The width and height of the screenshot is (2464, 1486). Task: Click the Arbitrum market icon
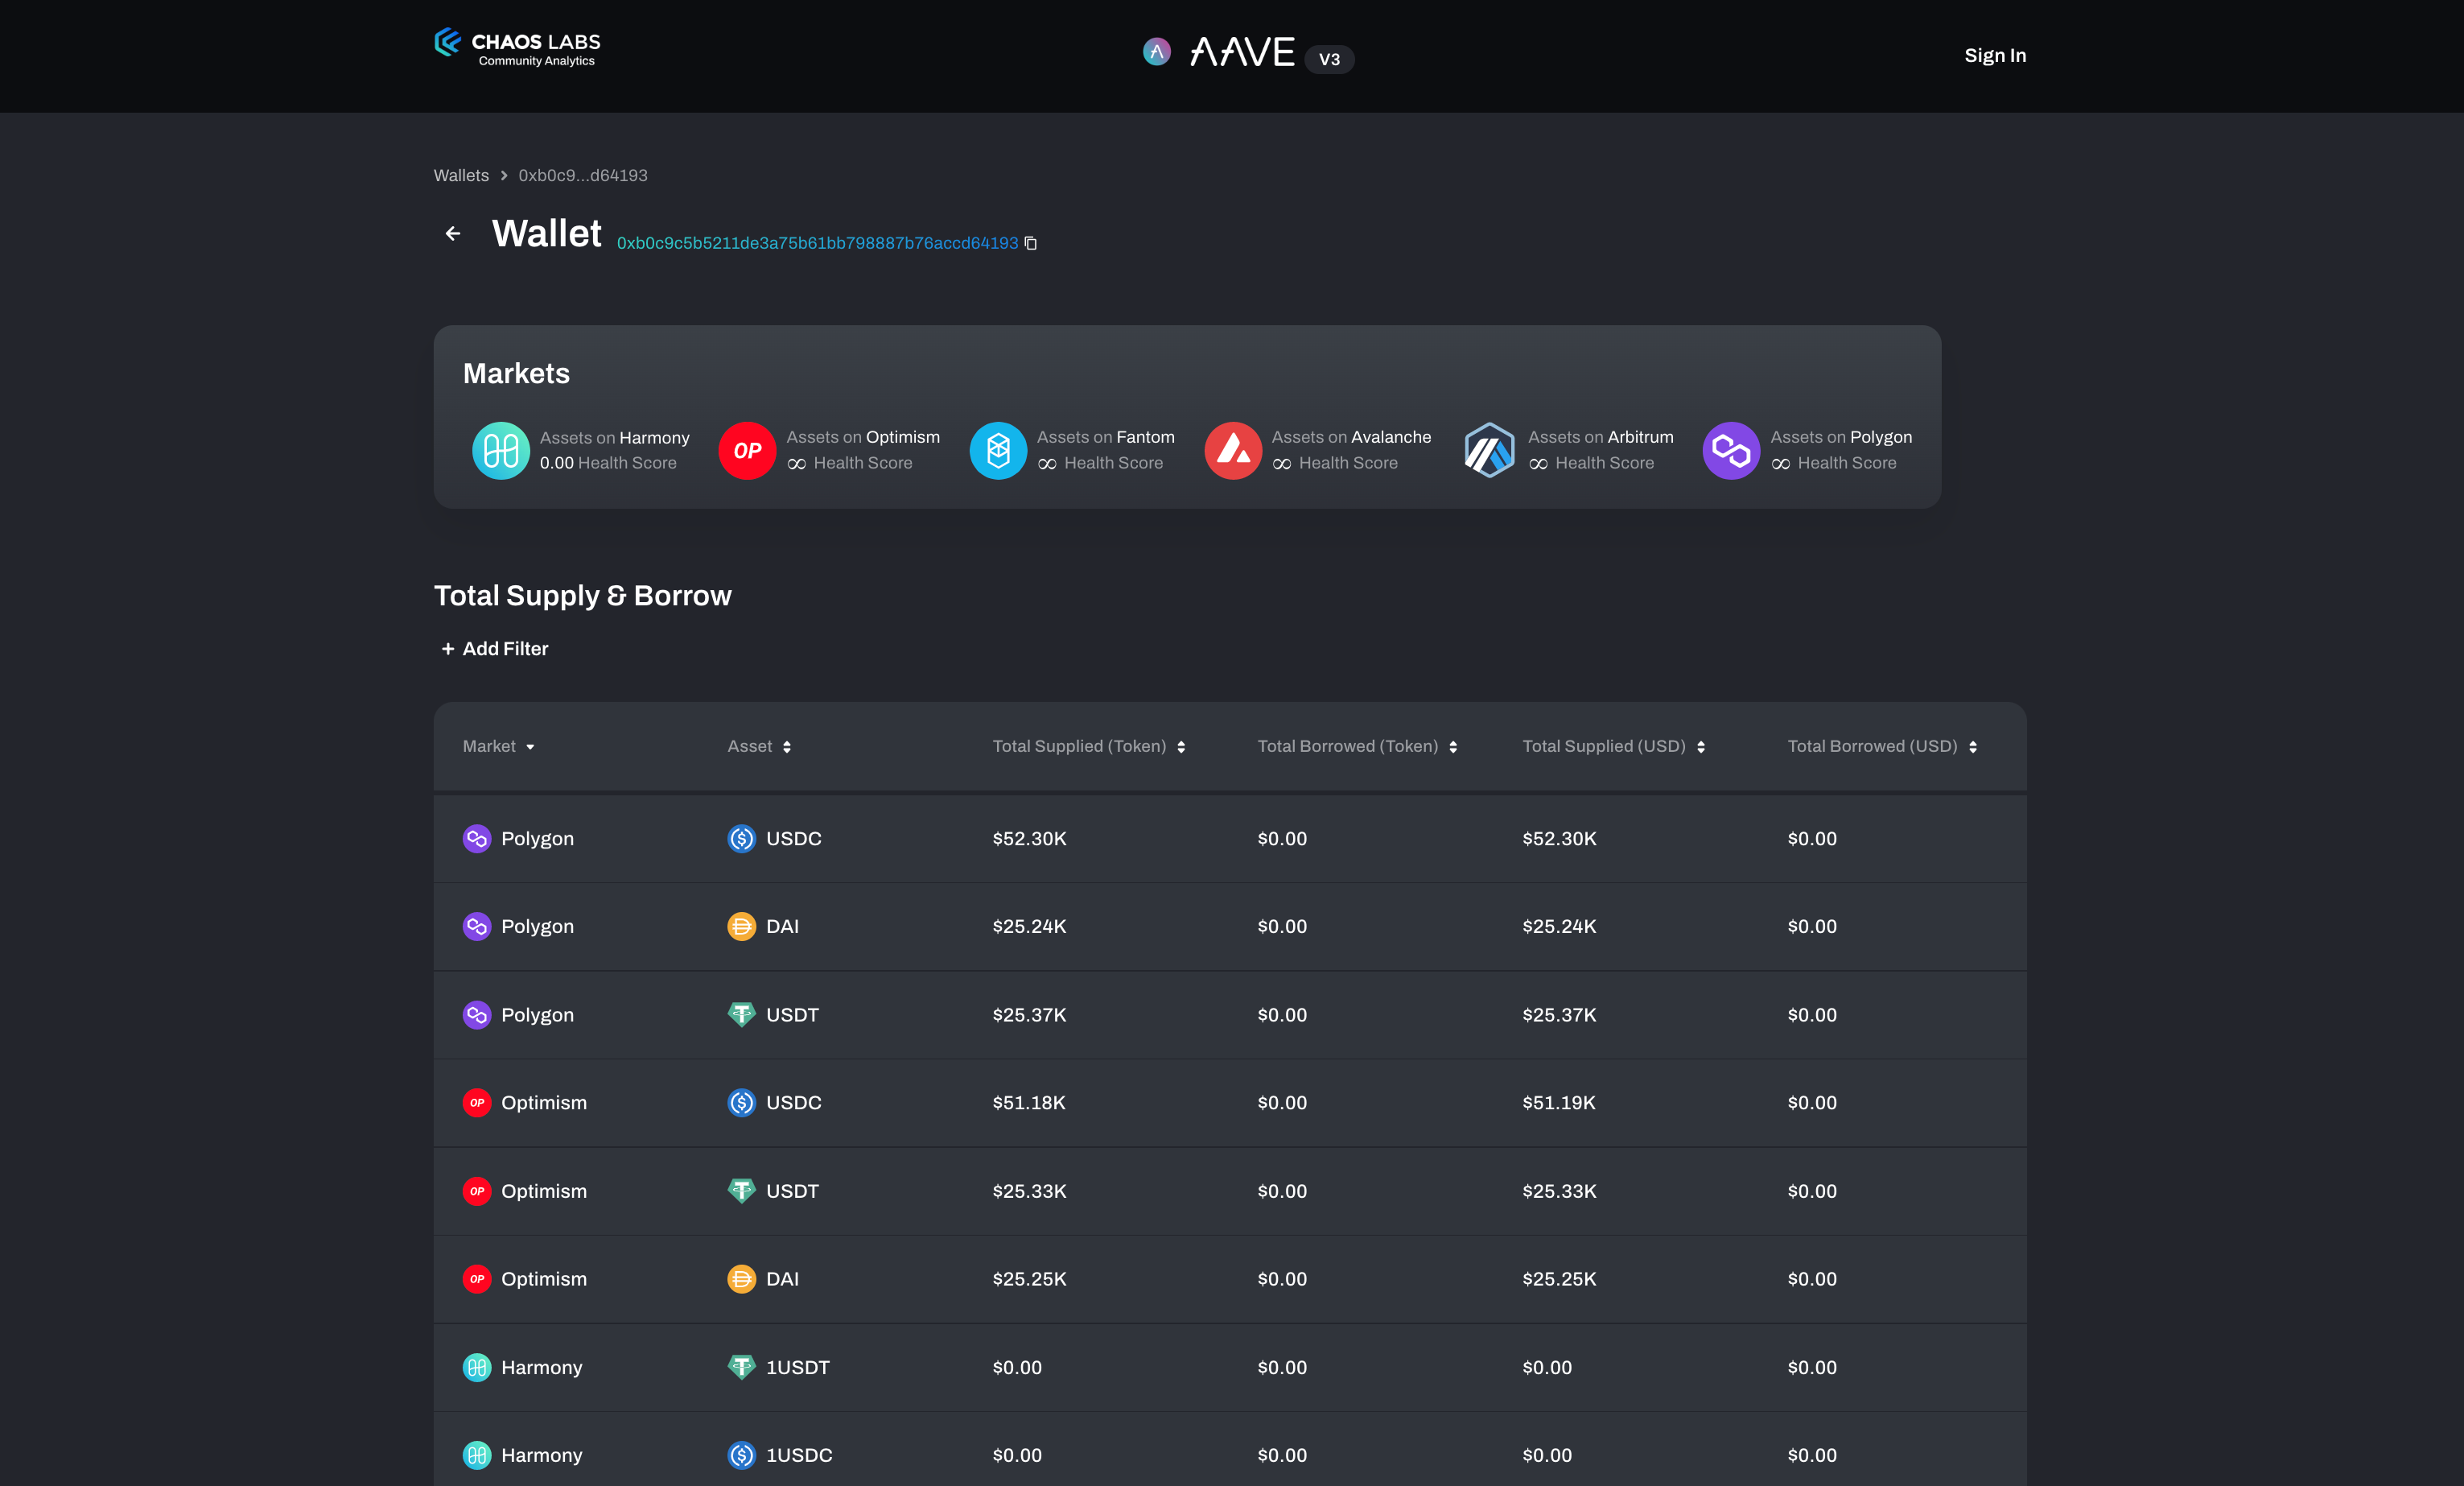[1489, 450]
